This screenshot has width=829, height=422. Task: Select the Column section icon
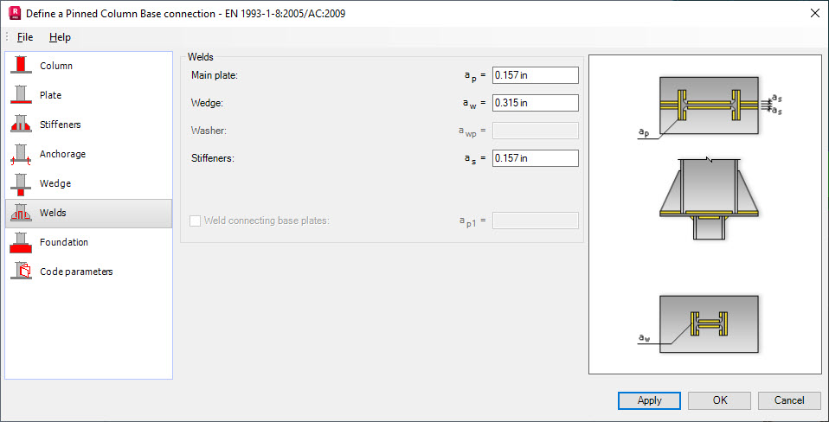(x=21, y=66)
